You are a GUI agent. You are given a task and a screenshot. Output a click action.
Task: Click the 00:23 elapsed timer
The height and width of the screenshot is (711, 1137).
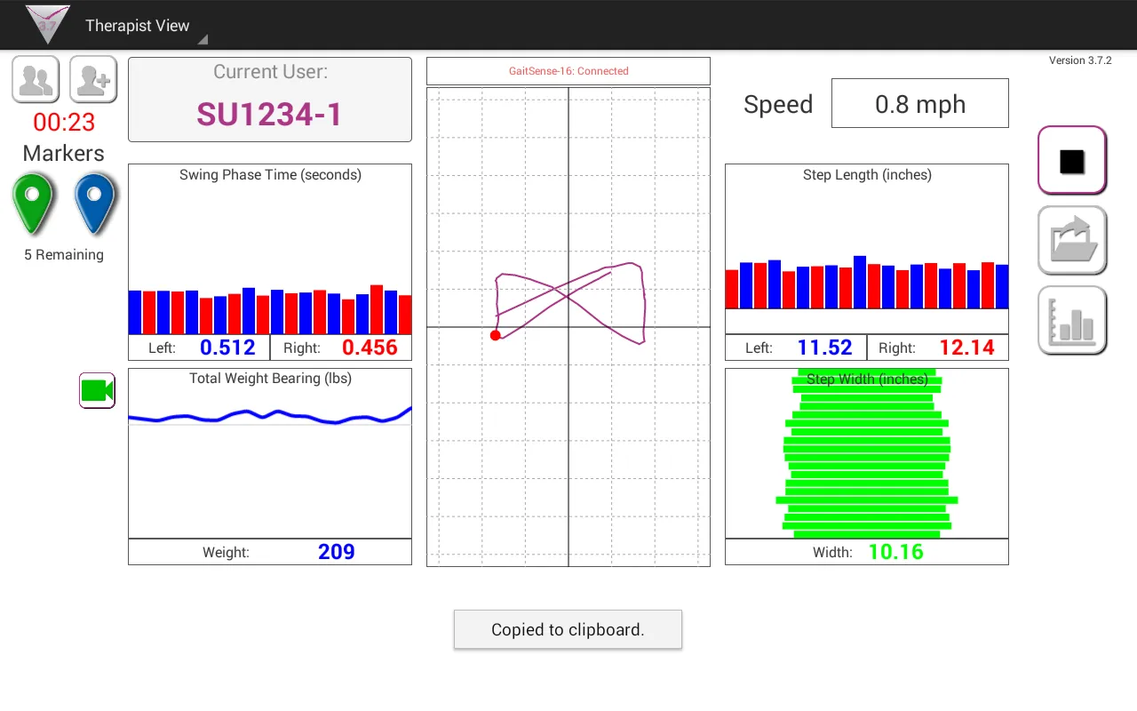(64, 122)
